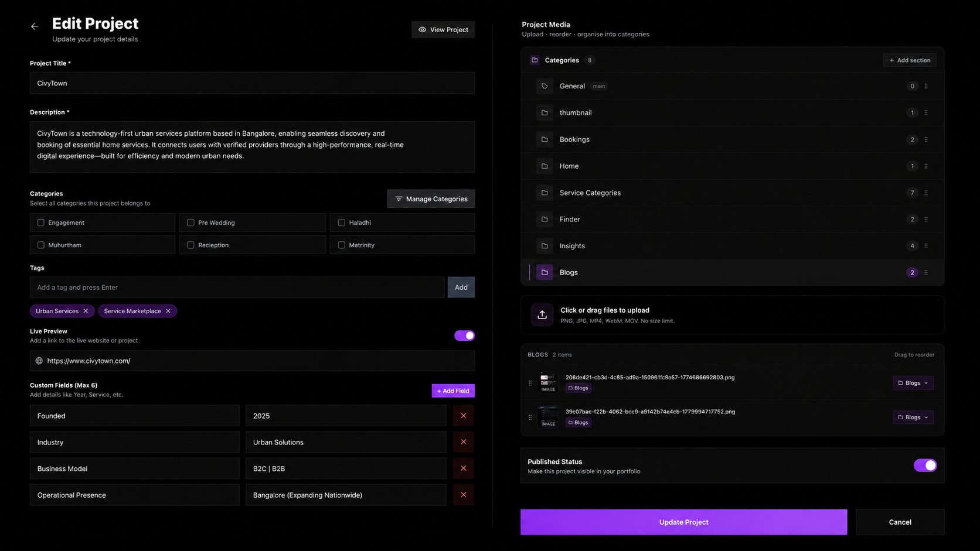Click drag handle of 208de421 image file
This screenshot has height=551, width=980.
coord(530,383)
